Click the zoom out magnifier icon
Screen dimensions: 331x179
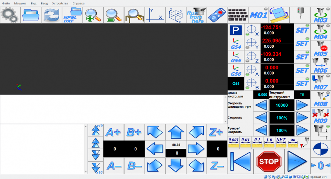113,15
